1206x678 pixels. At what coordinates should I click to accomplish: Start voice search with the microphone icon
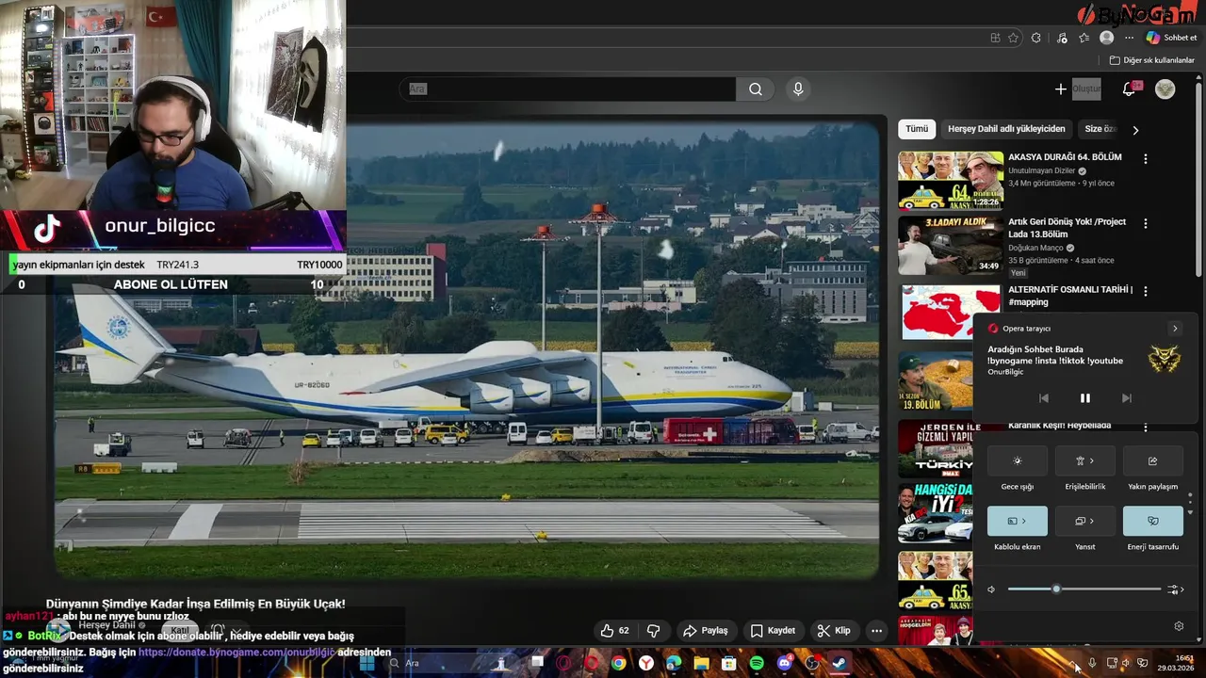[x=798, y=89]
